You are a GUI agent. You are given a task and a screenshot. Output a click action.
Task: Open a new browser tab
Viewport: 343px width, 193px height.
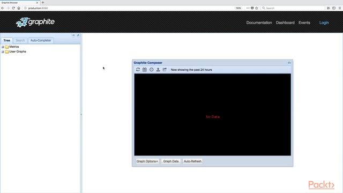tap(43, 3)
